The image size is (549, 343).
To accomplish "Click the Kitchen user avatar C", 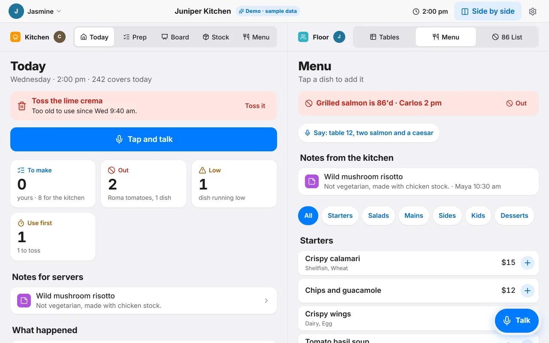I will coord(60,37).
